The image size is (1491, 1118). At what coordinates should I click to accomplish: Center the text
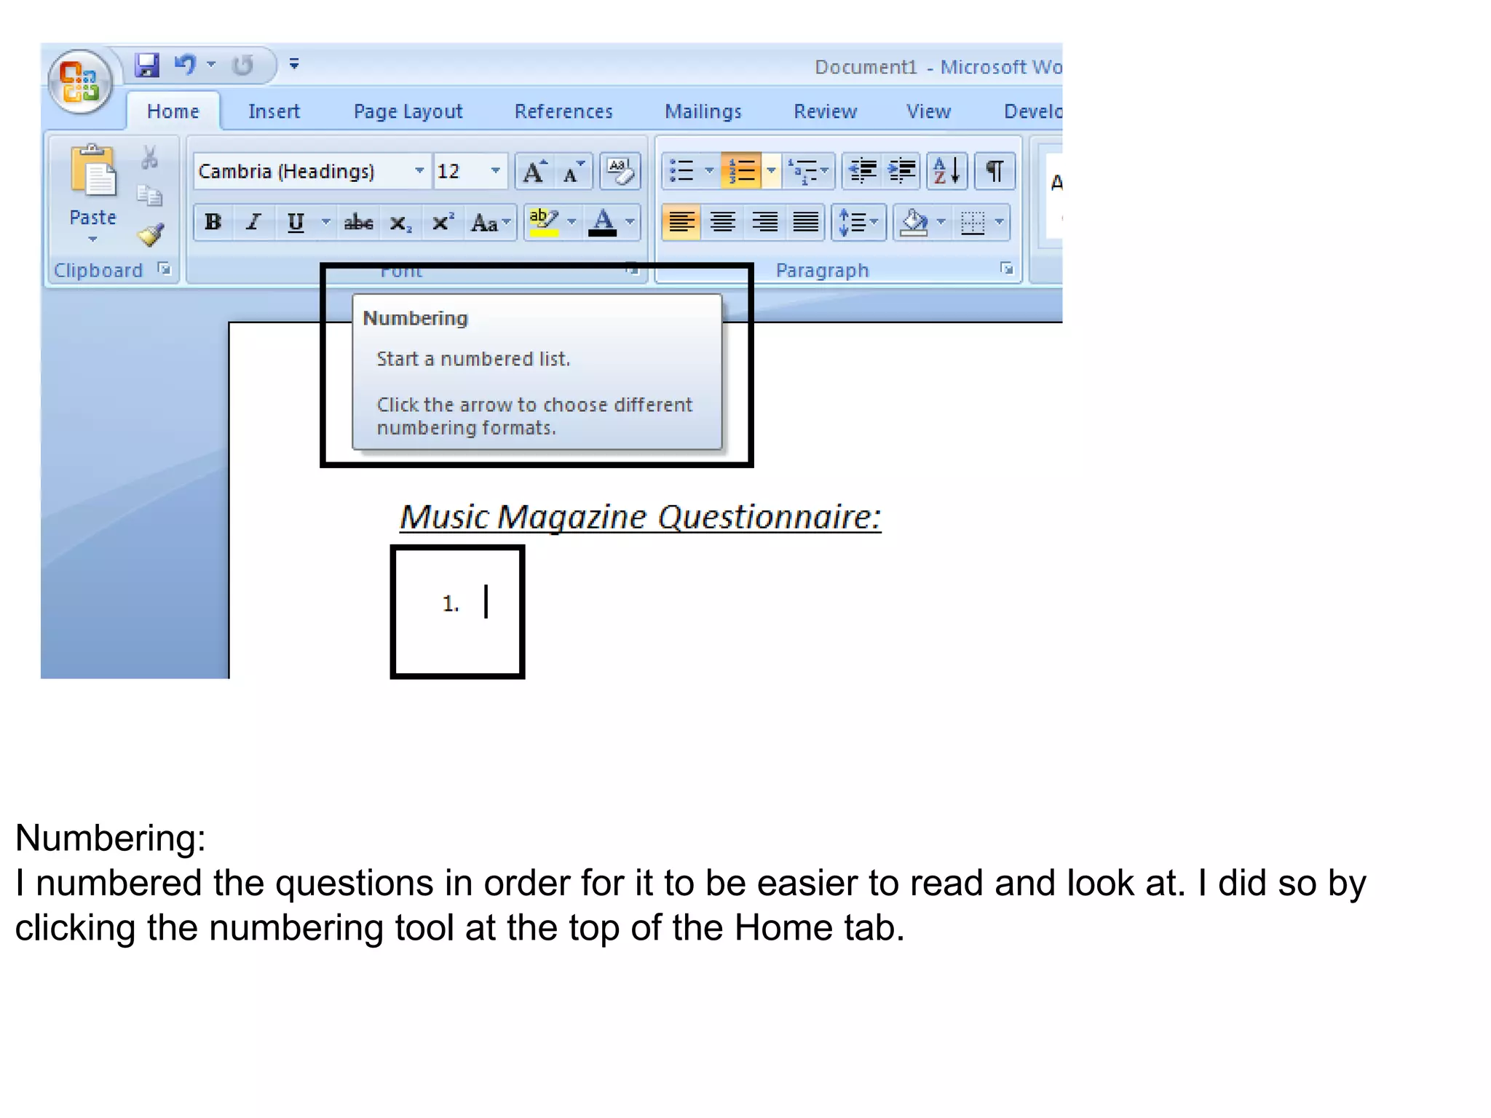(x=723, y=222)
